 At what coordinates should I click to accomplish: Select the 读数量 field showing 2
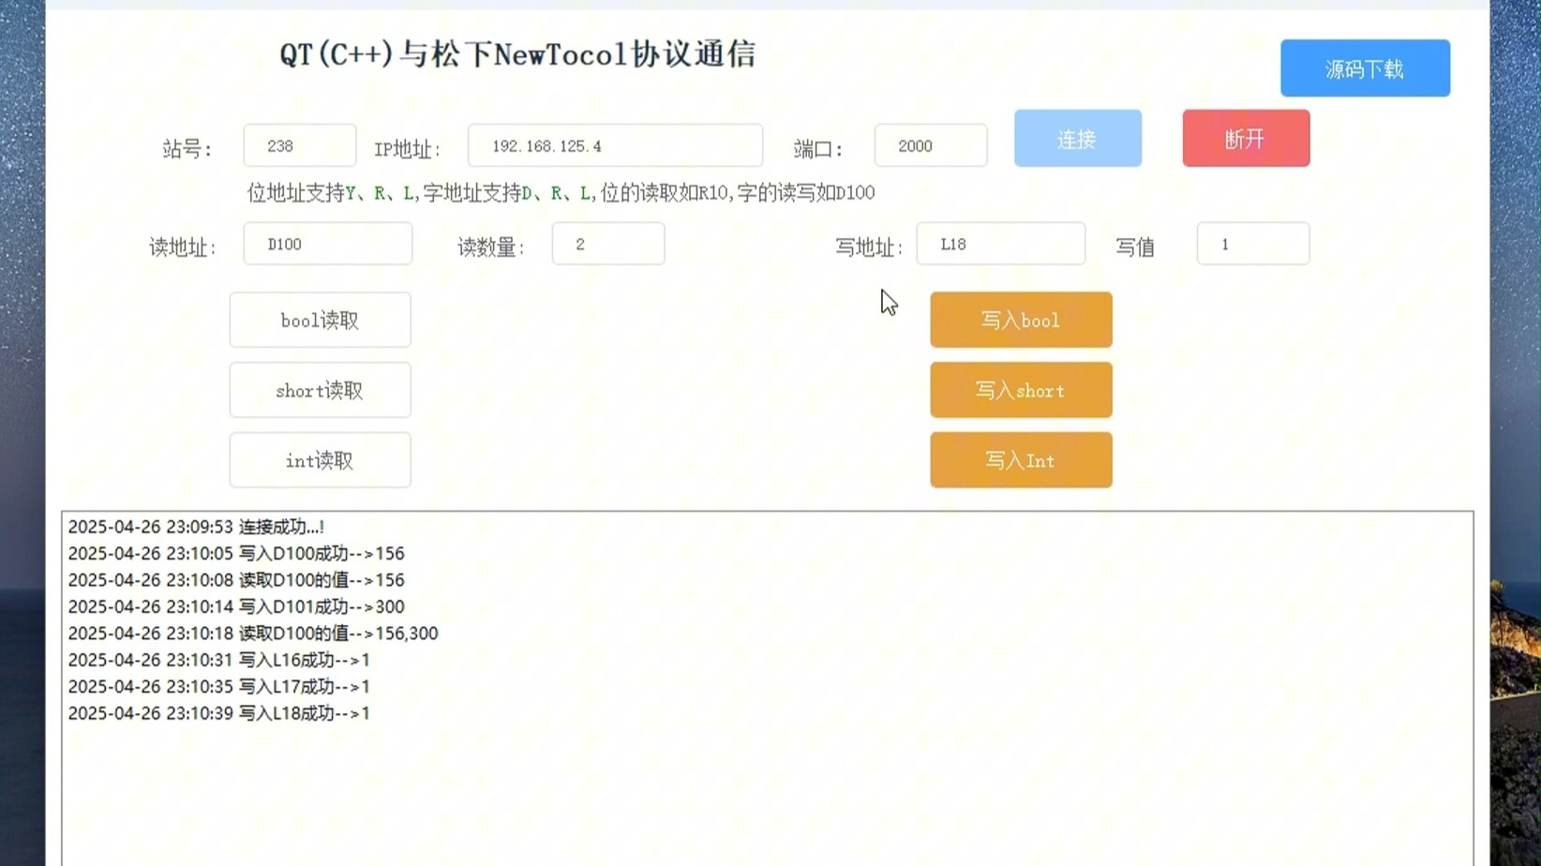(x=607, y=244)
